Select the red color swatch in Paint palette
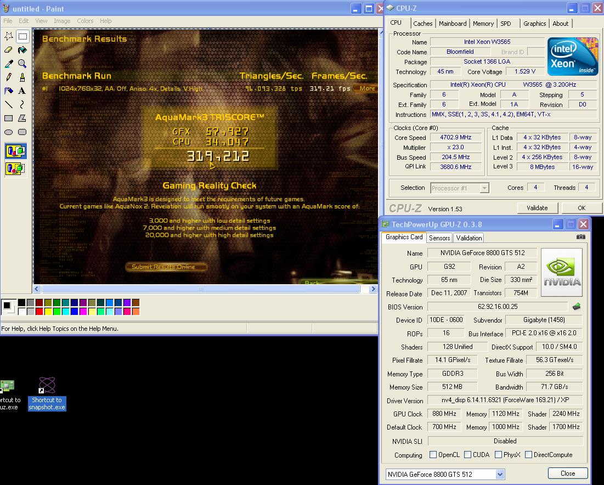This screenshot has height=485, width=604. pos(39,311)
